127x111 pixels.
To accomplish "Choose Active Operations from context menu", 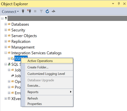I will [x=47, y=61].
